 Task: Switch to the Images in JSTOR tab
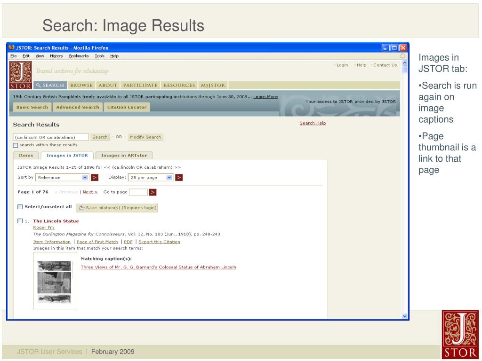67,155
